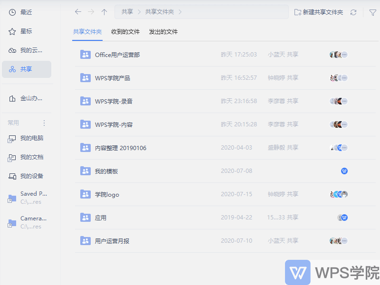
Task: Select the WPS学院-内容 folder icon
Action: click(85, 124)
